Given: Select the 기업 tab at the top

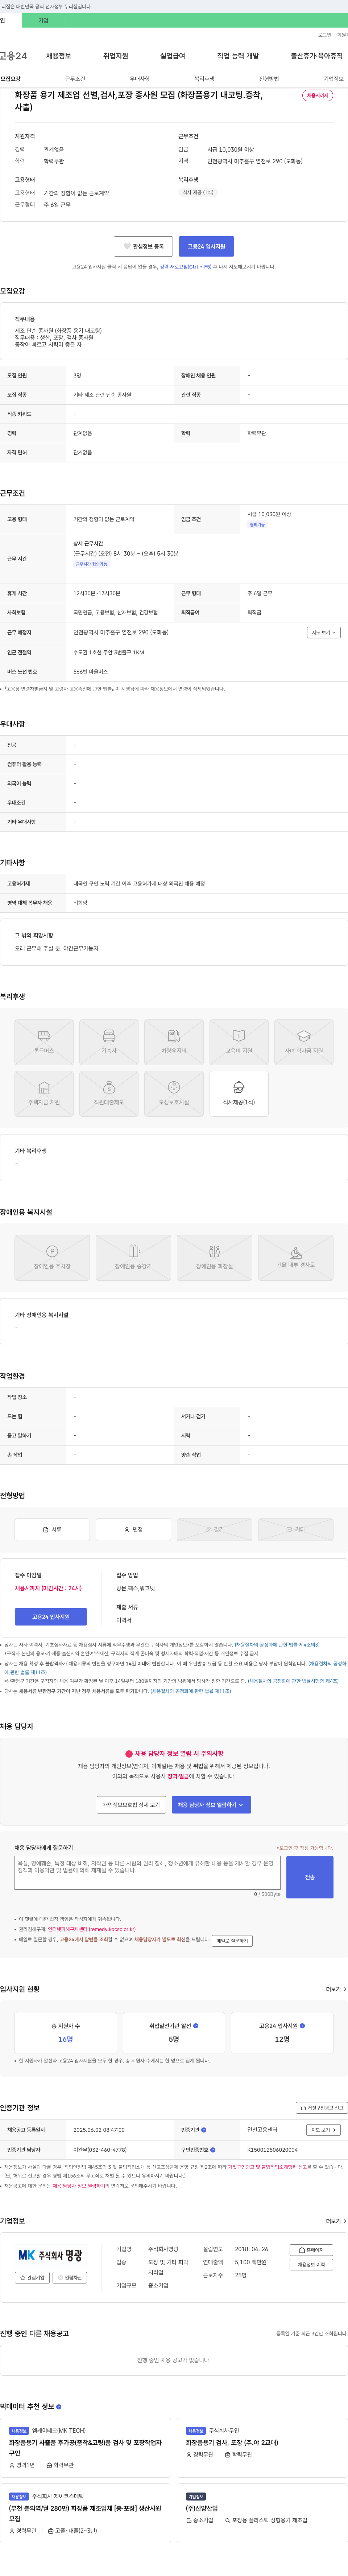Looking at the screenshot, I should 43,20.
